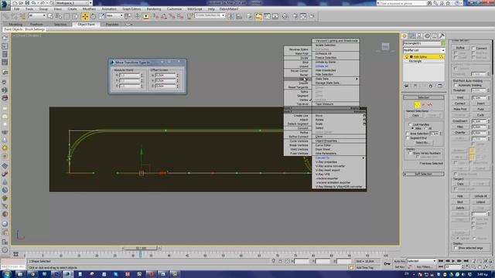Screen dimensions: 495x278
Task: Click the Mirror tool icon
Action: (x=230, y=16)
